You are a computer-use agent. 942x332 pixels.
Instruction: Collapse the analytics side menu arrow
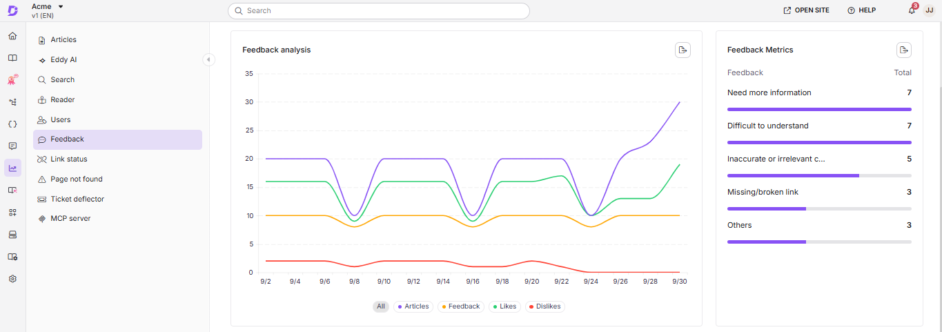tap(208, 60)
